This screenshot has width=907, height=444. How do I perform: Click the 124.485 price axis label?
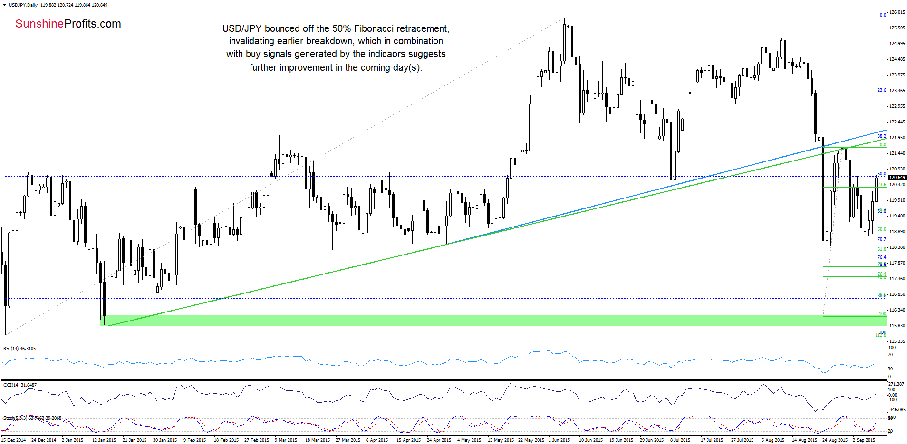897,59
